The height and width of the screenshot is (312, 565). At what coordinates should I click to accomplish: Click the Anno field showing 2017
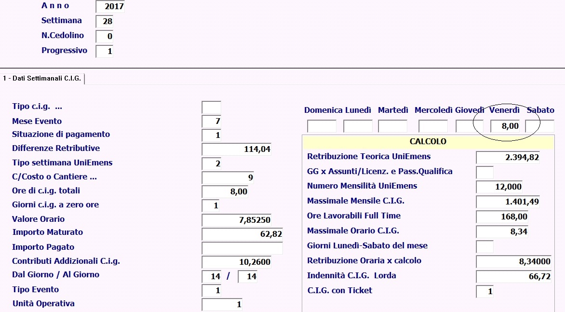click(x=110, y=7)
